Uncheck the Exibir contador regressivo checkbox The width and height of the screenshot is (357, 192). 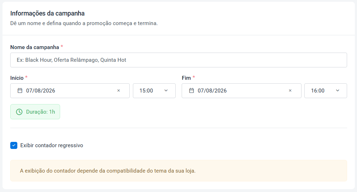tap(14, 145)
